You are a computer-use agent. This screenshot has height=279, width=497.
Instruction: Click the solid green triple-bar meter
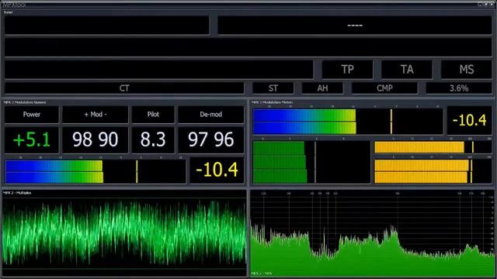tap(311, 162)
